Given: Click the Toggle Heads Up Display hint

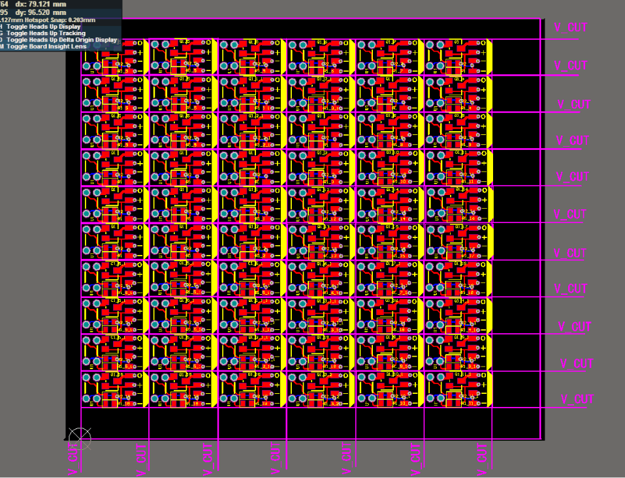Looking at the screenshot, I should (46, 27).
